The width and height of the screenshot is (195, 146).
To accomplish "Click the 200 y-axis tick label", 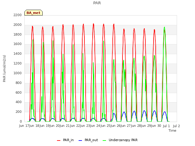I will coord(19,112).
